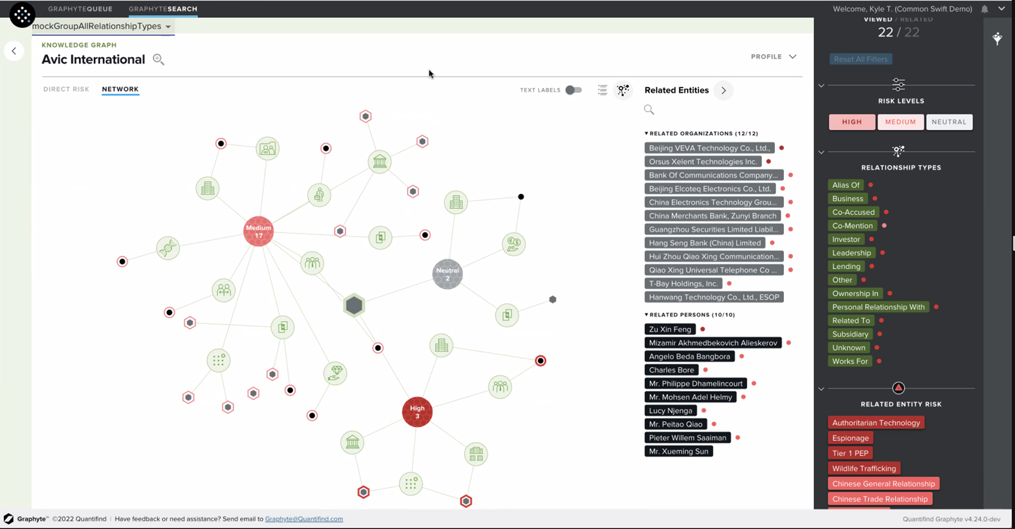Toggle the Espionage entity risk filter

pyautogui.click(x=851, y=438)
